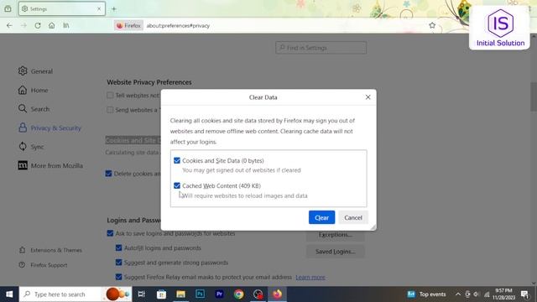Open Learn more link for Firefox Relay

pyautogui.click(x=310, y=277)
